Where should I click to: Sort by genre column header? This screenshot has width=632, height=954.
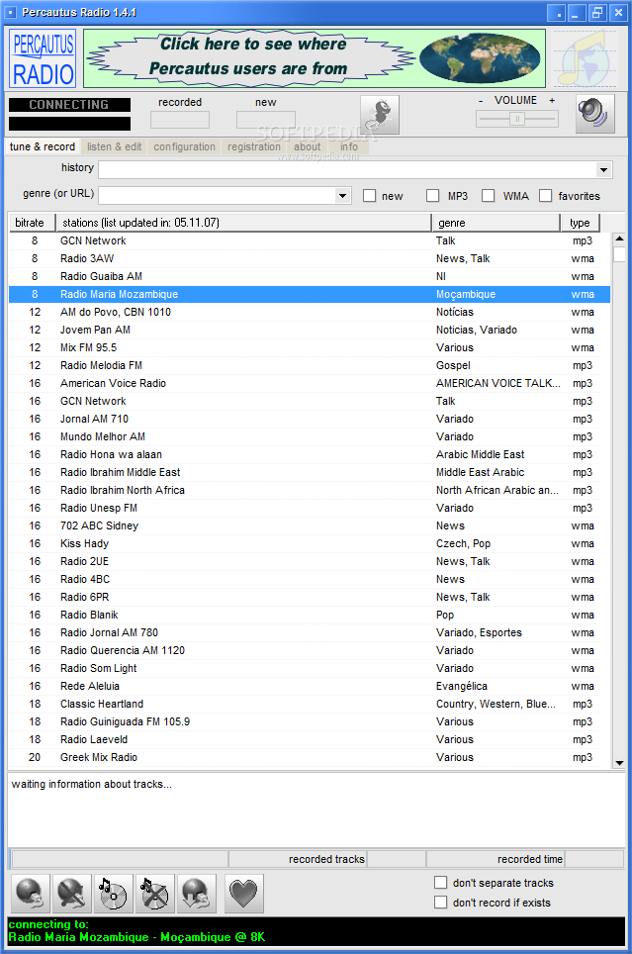(496, 223)
